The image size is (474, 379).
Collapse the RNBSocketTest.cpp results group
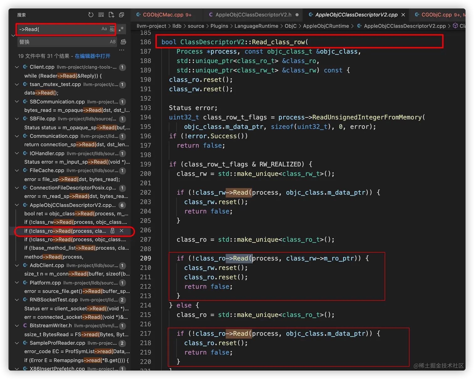point(17,300)
